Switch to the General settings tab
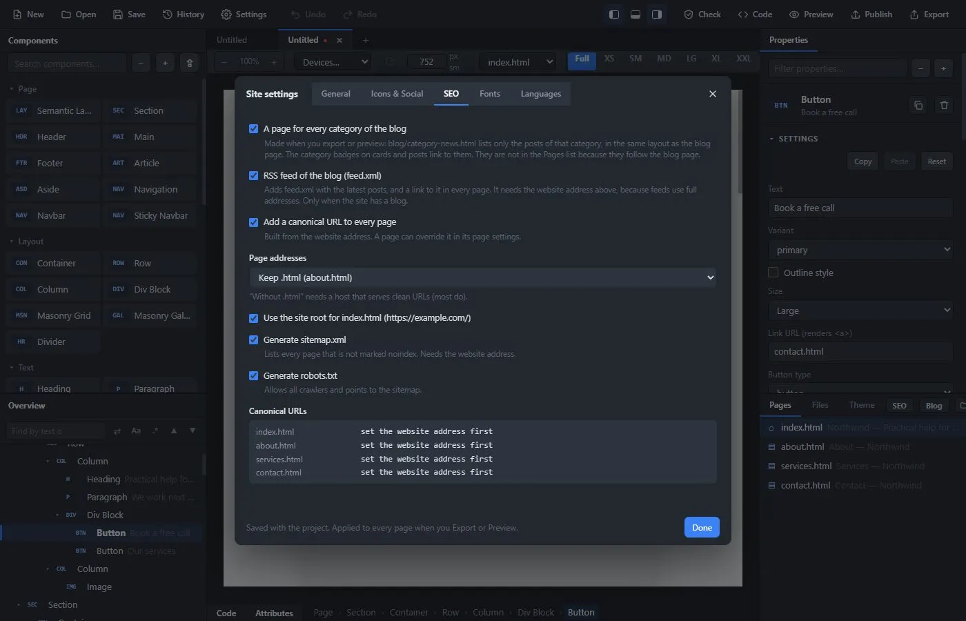The width and height of the screenshot is (966, 621). click(336, 94)
